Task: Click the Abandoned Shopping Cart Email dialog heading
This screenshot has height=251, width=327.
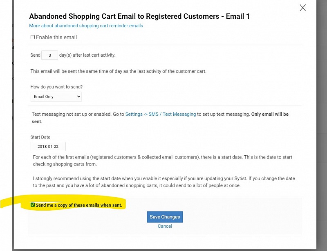Action: point(139,16)
